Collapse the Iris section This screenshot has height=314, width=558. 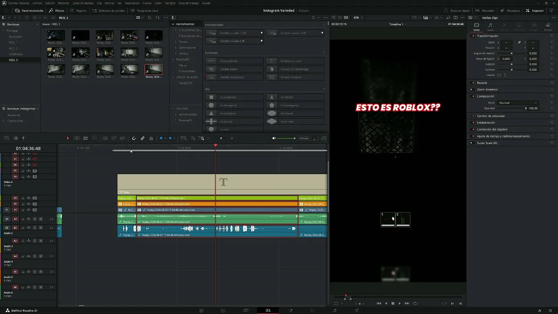[324, 89]
